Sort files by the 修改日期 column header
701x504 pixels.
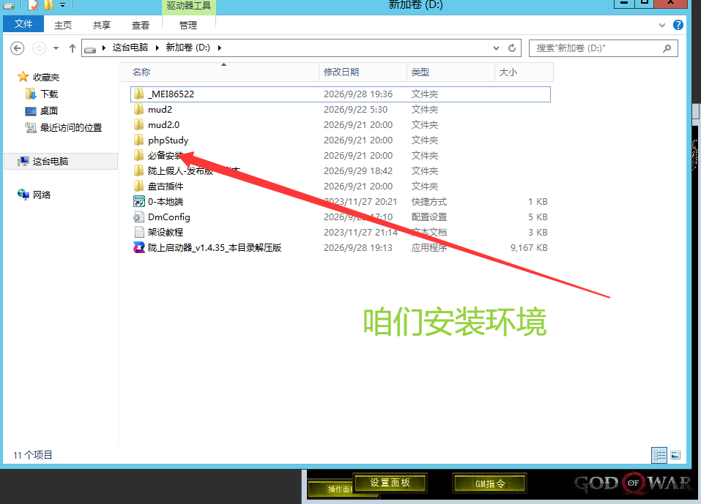coord(363,72)
